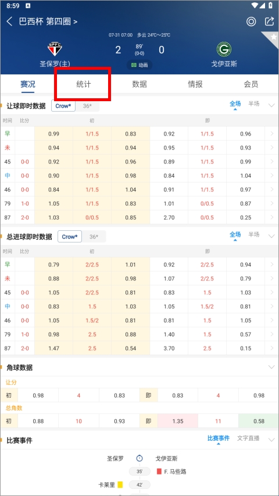Tap the star favorite corner icon
The image size is (279, 496).
coord(271,38)
